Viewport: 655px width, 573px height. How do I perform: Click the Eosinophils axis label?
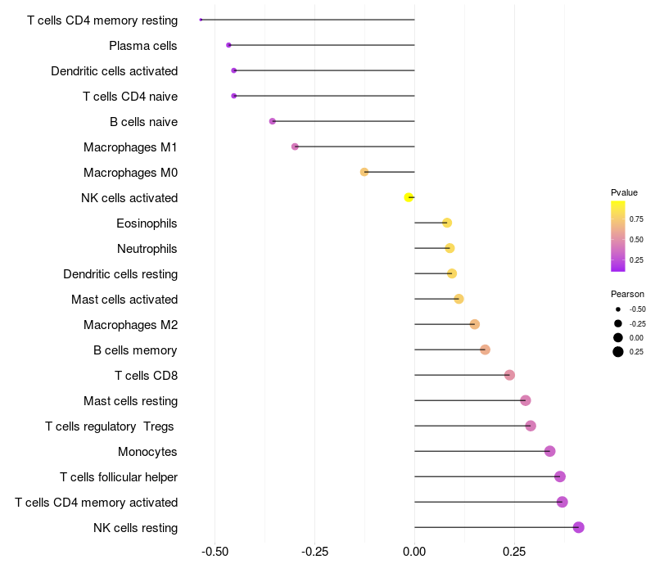[x=147, y=223]
